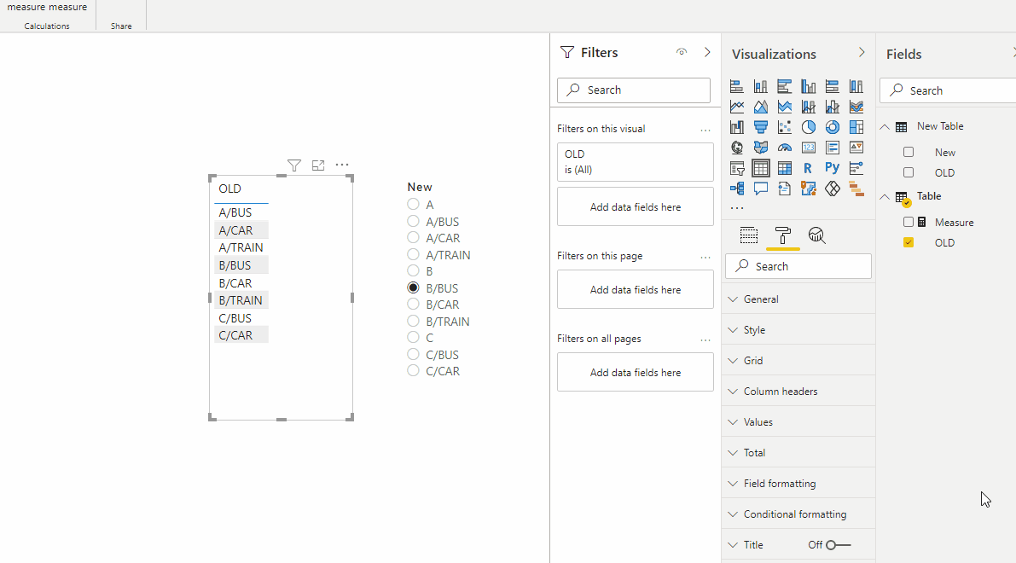Select the Matrix visual
1016x563 pixels.
(785, 168)
